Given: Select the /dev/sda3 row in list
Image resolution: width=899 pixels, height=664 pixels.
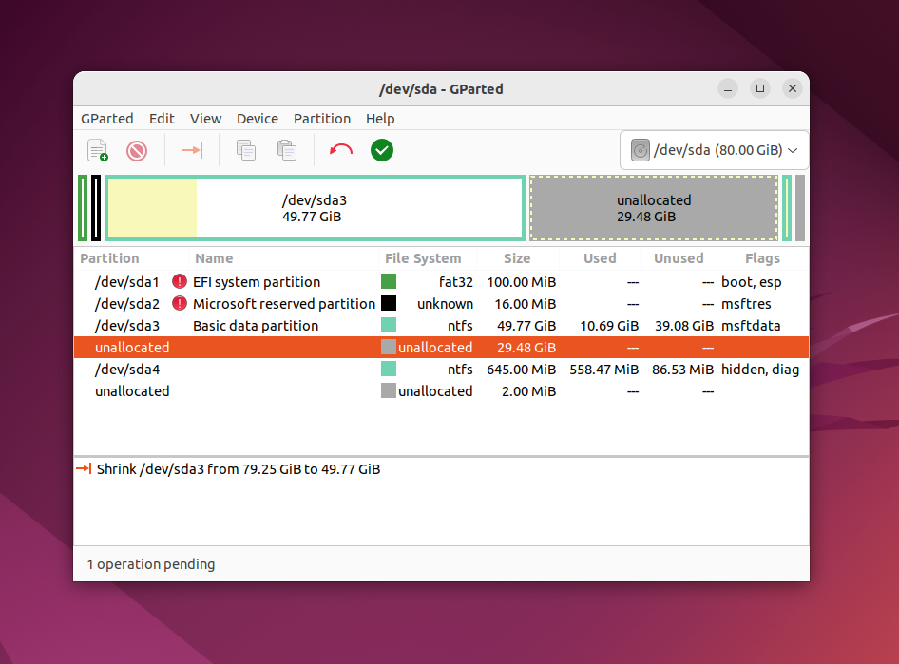Looking at the screenshot, I should point(441,326).
